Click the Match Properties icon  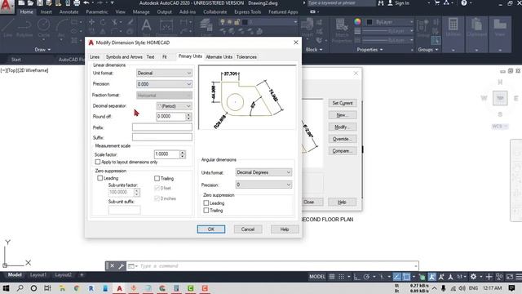tap(342, 29)
